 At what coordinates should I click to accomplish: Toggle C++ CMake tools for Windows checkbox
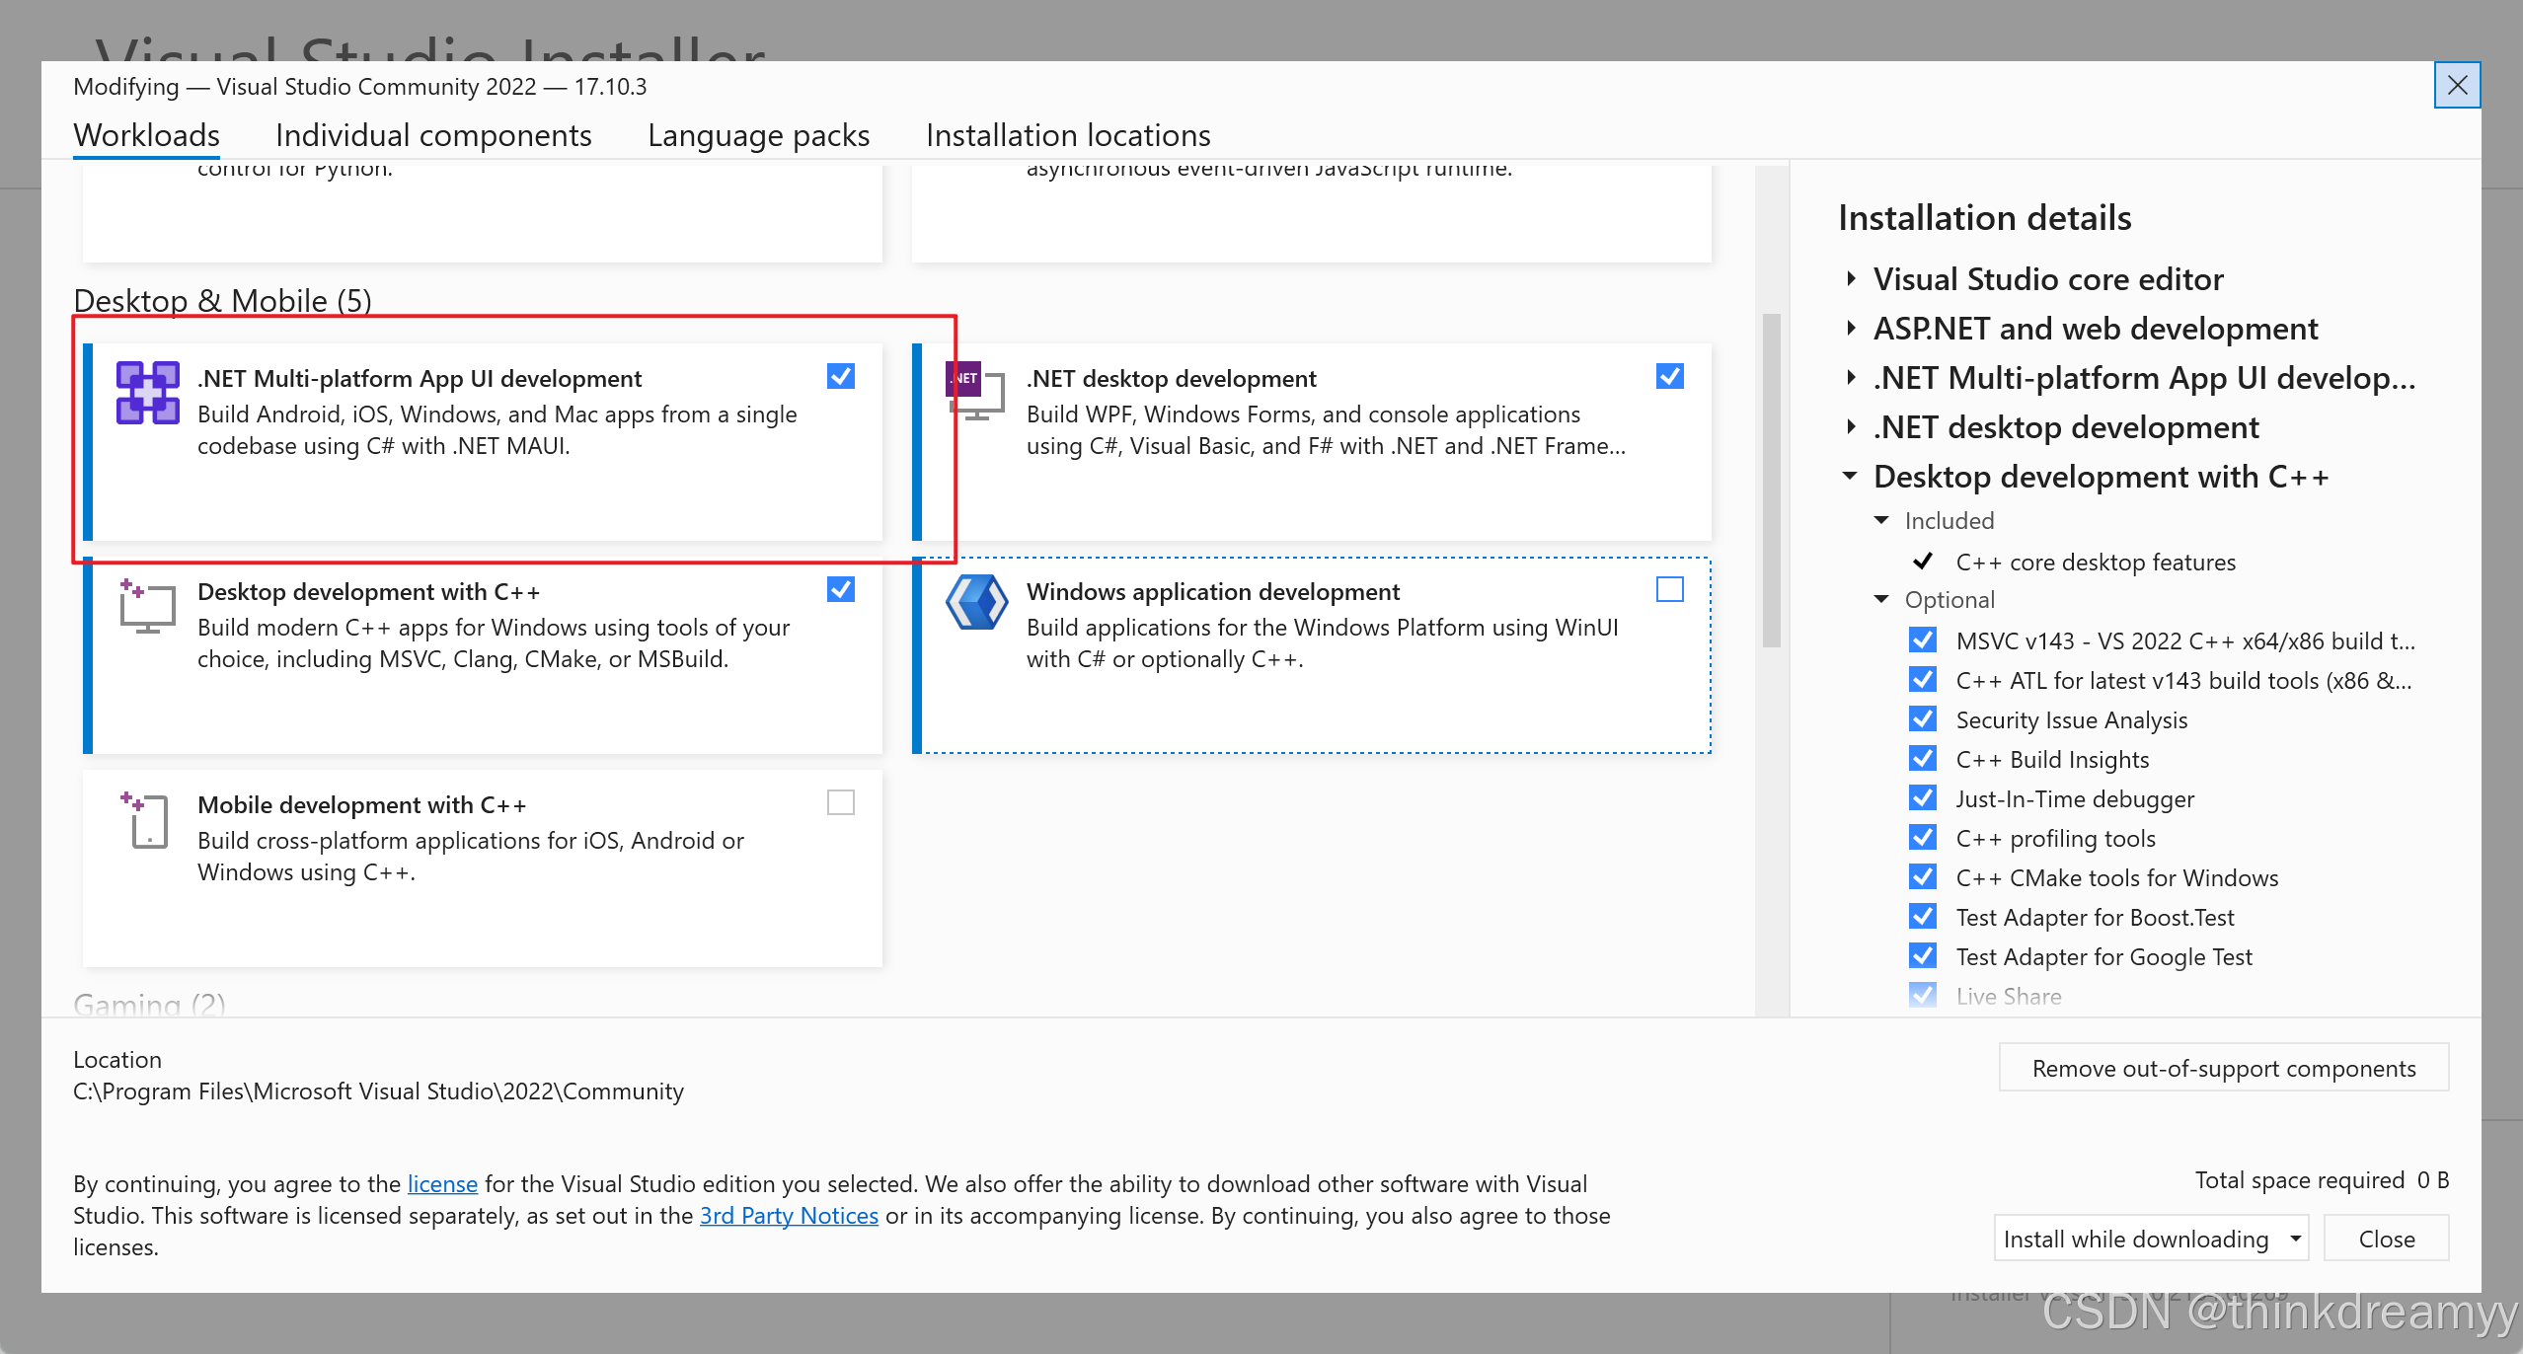click(1923, 877)
